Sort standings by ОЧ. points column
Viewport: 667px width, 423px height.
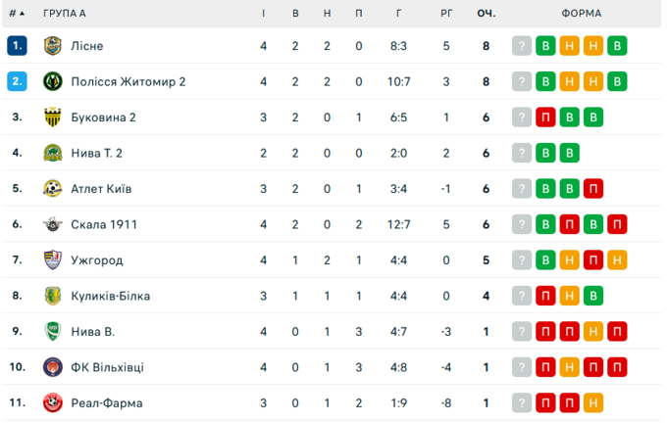click(x=486, y=14)
